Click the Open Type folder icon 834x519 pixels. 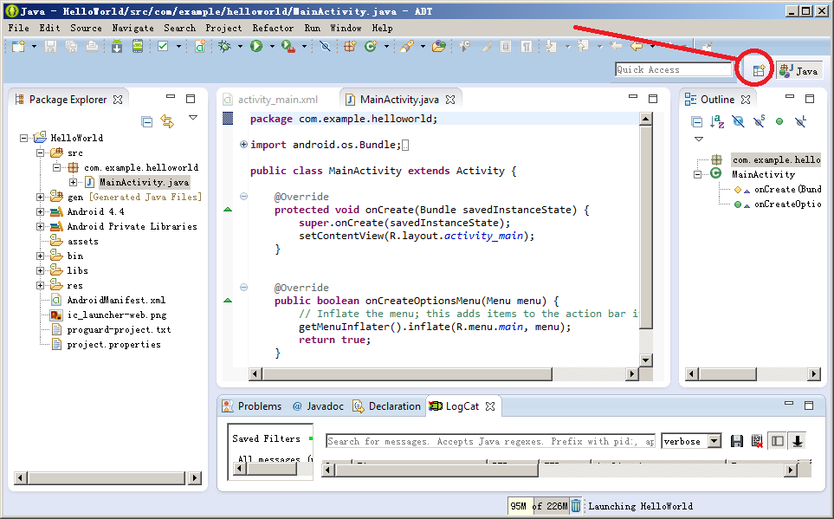pyautogui.click(x=439, y=47)
